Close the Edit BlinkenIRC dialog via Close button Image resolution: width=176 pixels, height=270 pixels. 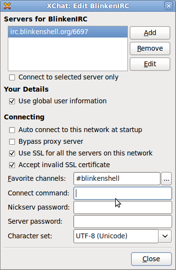coord(151,259)
